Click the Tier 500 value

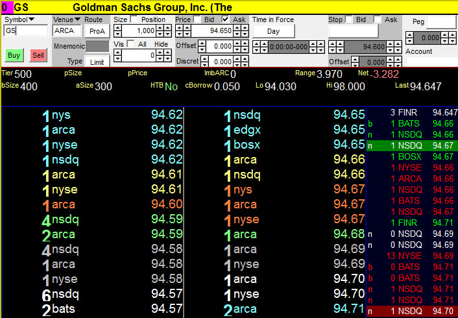23,74
